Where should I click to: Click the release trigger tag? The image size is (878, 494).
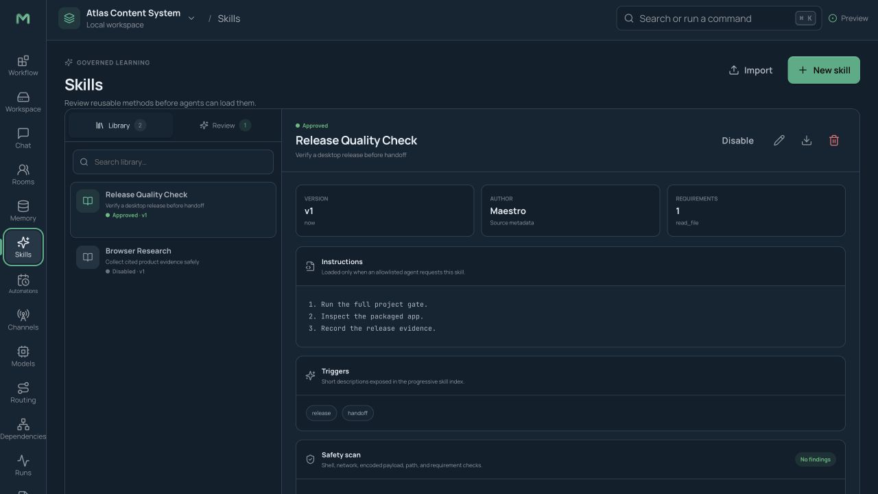tap(321, 413)
